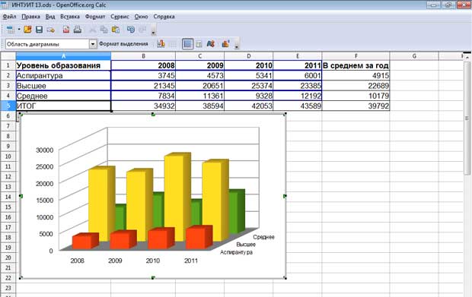Click the Paste clipboard icon

pyautogui.click(x=116, y=30)
